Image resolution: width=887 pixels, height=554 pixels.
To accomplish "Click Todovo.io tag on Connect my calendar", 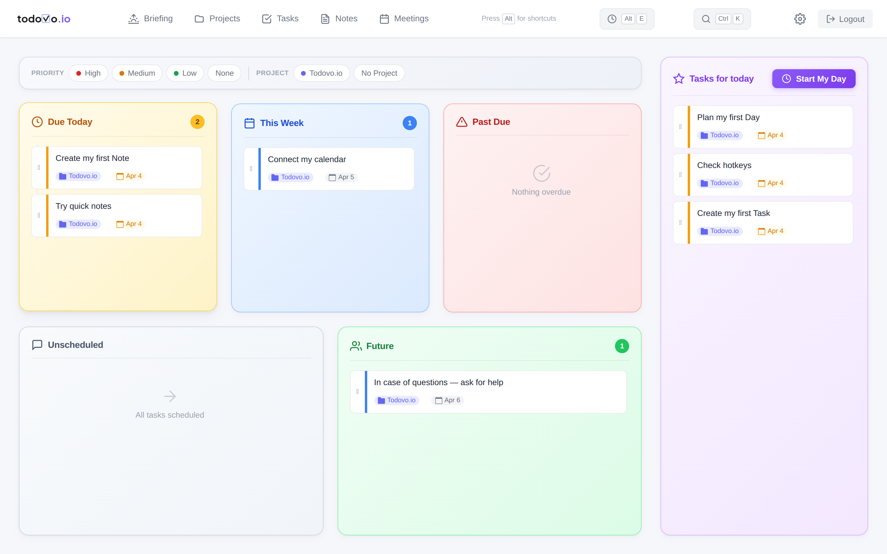I will pyautogui.click(x=290, y=177).
